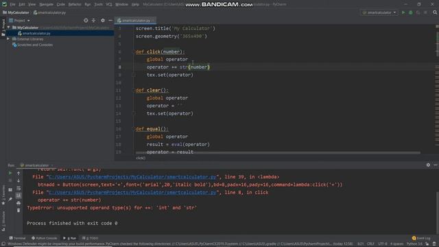The height and width of the screenshot is (247, 439).
Task: Open the Project view dropdown
Action: [19, 21]
